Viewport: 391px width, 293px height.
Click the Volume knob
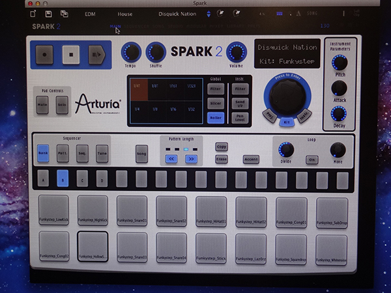[x=237, y=52]
